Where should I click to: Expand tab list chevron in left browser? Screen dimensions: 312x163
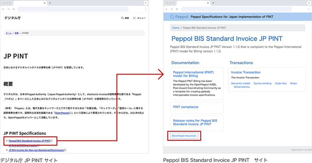[x=146, y=3]
